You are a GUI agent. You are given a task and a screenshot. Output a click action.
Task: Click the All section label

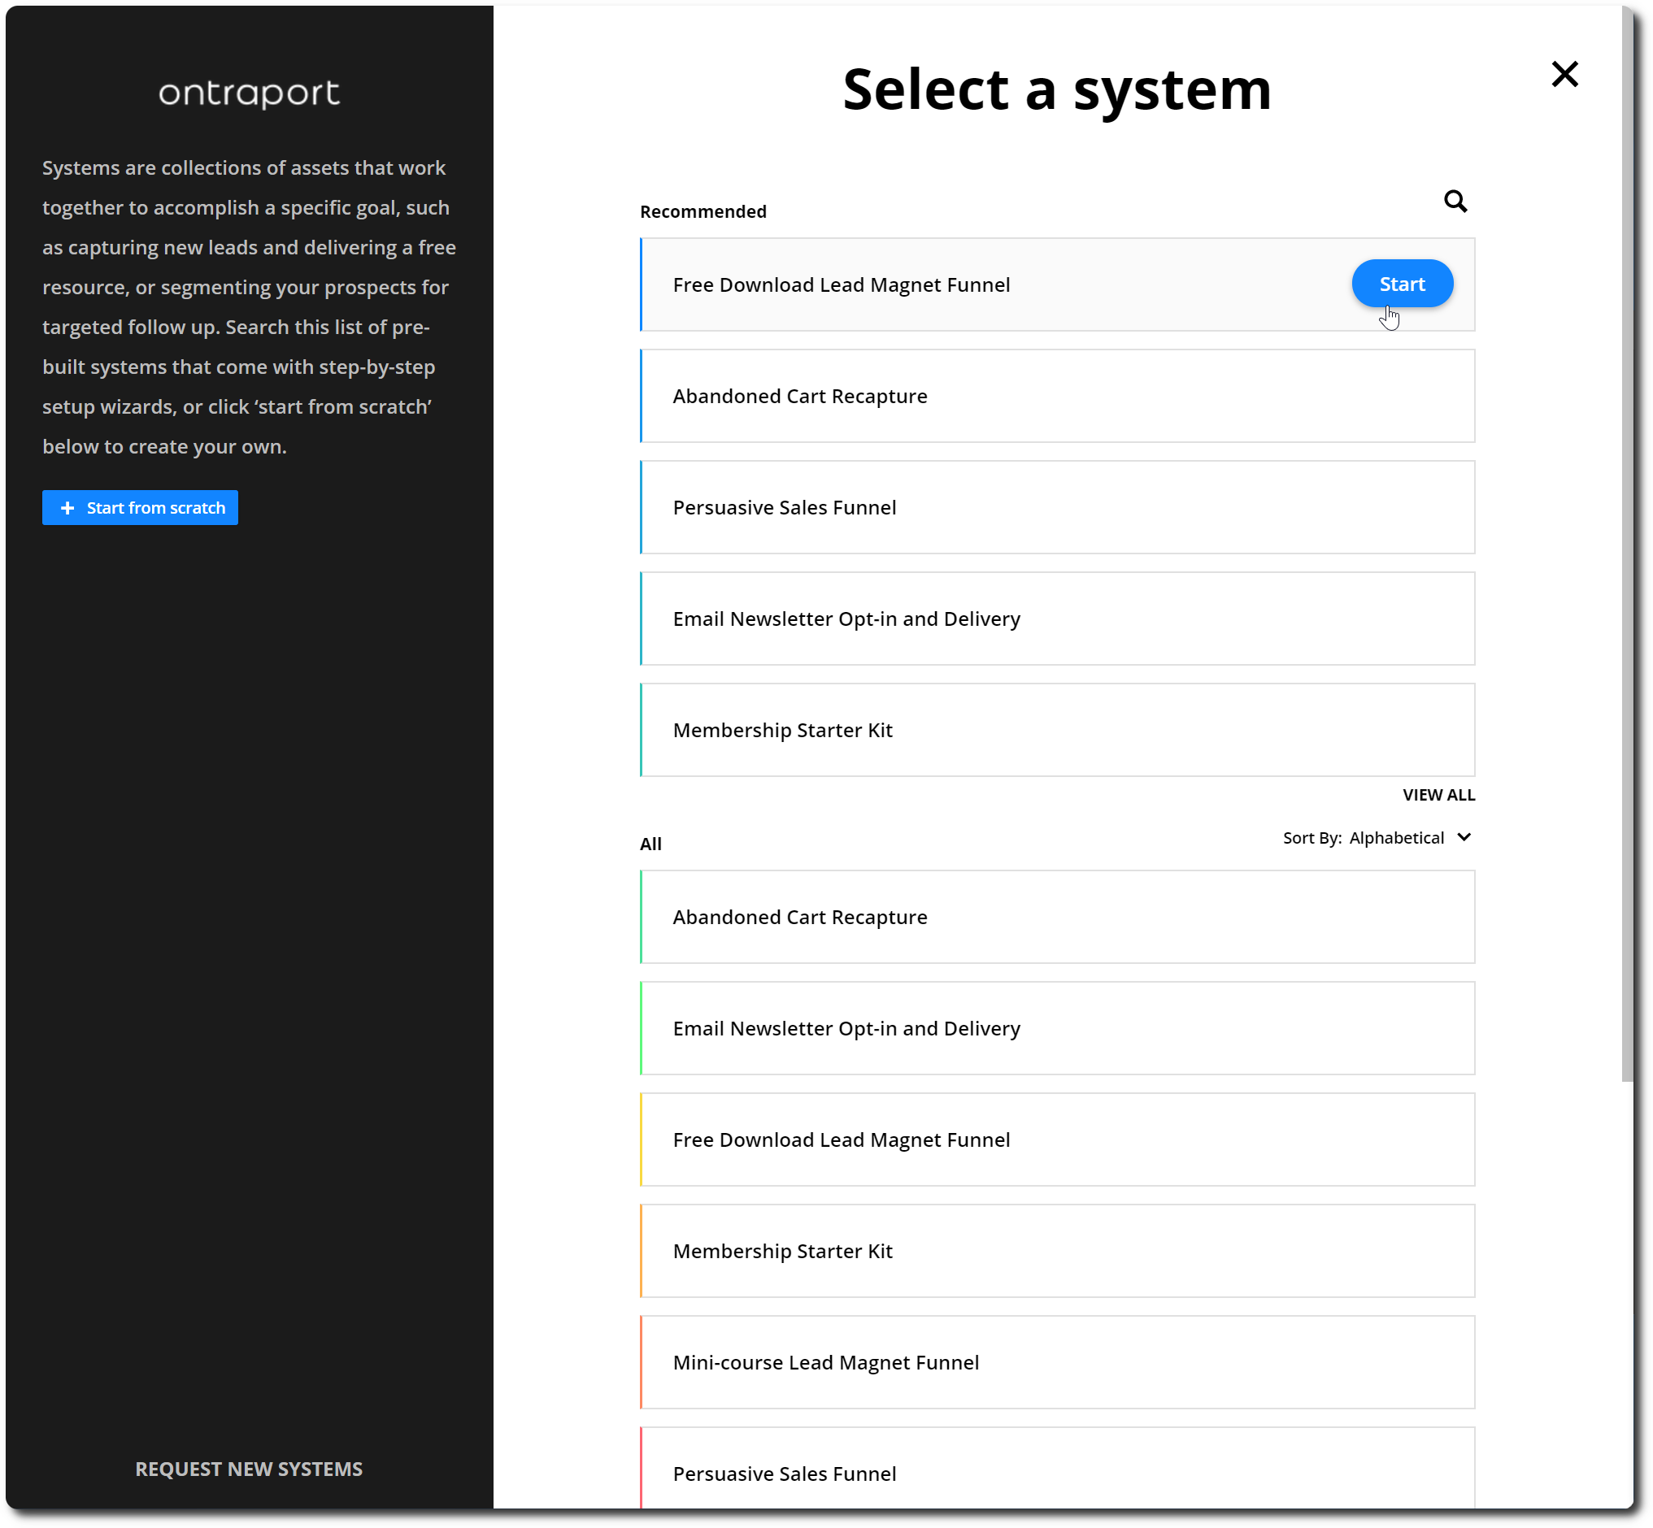650,843
